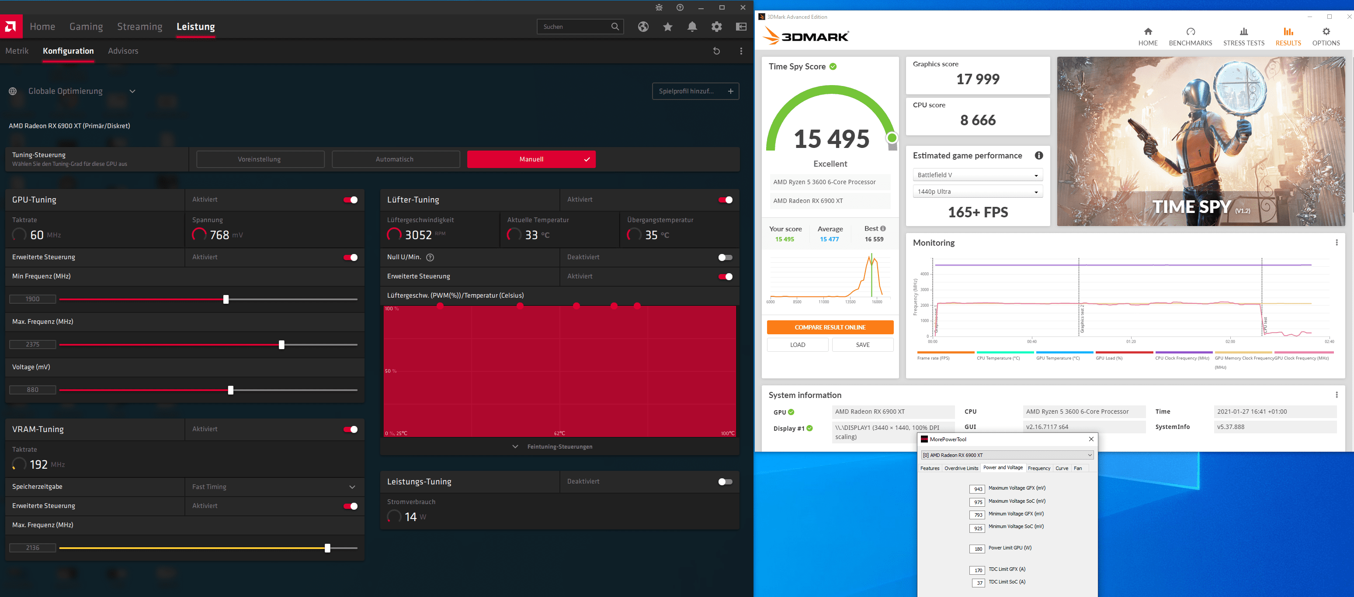Switch to the Streaming tab
The width and height of the screenshot is (1354, 597).
coord(140,27)
